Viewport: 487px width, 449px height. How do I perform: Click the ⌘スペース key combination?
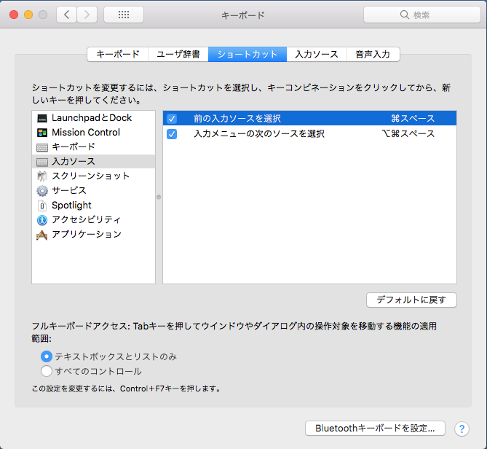click(413, 119)
